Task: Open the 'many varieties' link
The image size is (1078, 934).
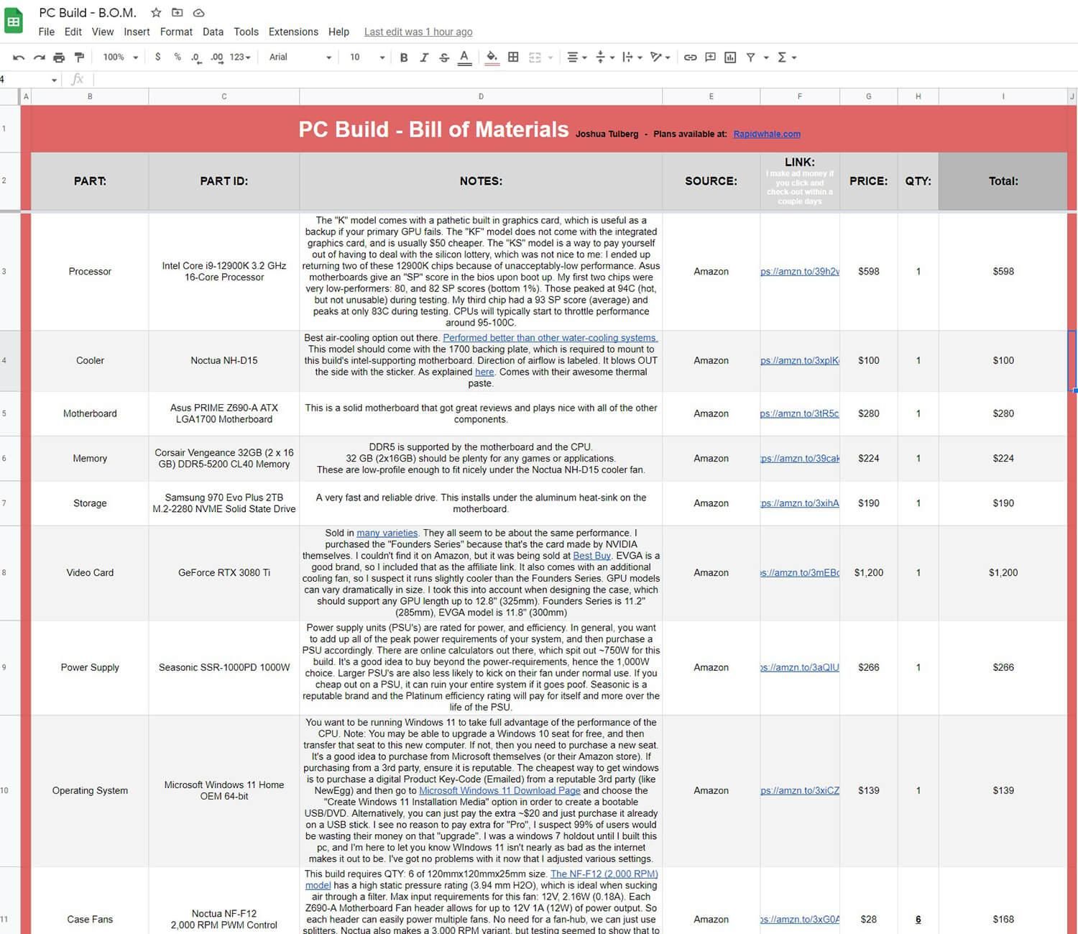Action: pos(387,533)
